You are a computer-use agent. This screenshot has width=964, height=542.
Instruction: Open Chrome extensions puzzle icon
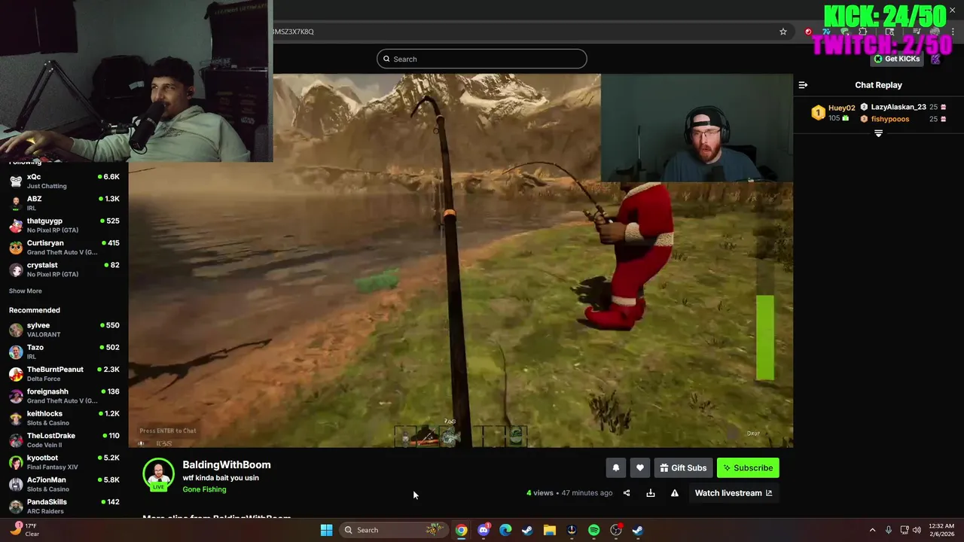[x=863, y=32]
